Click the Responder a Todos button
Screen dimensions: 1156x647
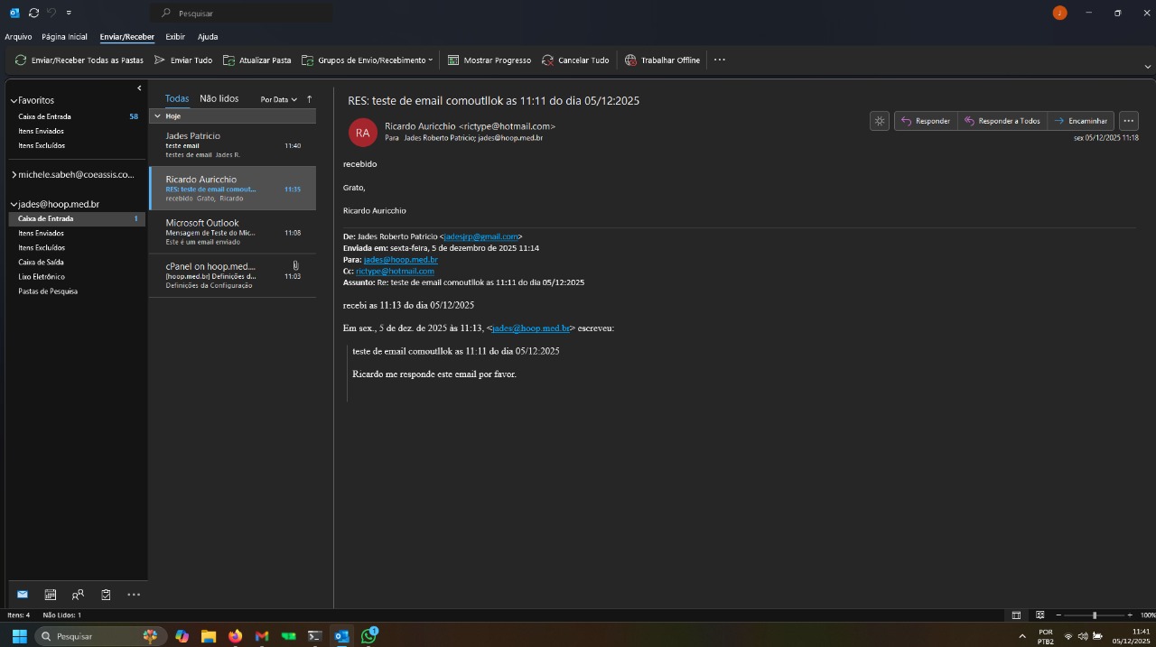tap(1002, 121)
